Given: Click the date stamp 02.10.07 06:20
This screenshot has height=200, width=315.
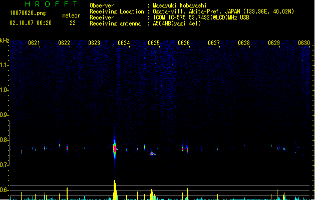Looking at the screenshot, I should (31, 23).
